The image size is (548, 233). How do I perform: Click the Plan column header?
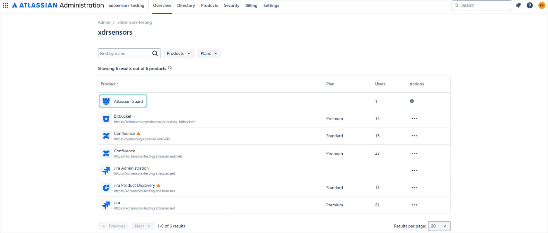coord(330,84)
